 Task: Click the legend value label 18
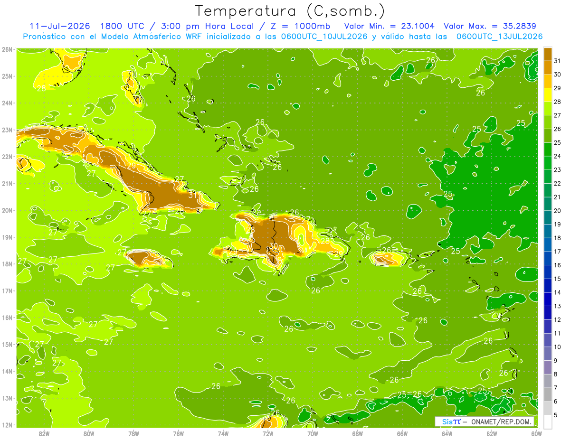tap(557, 238)
